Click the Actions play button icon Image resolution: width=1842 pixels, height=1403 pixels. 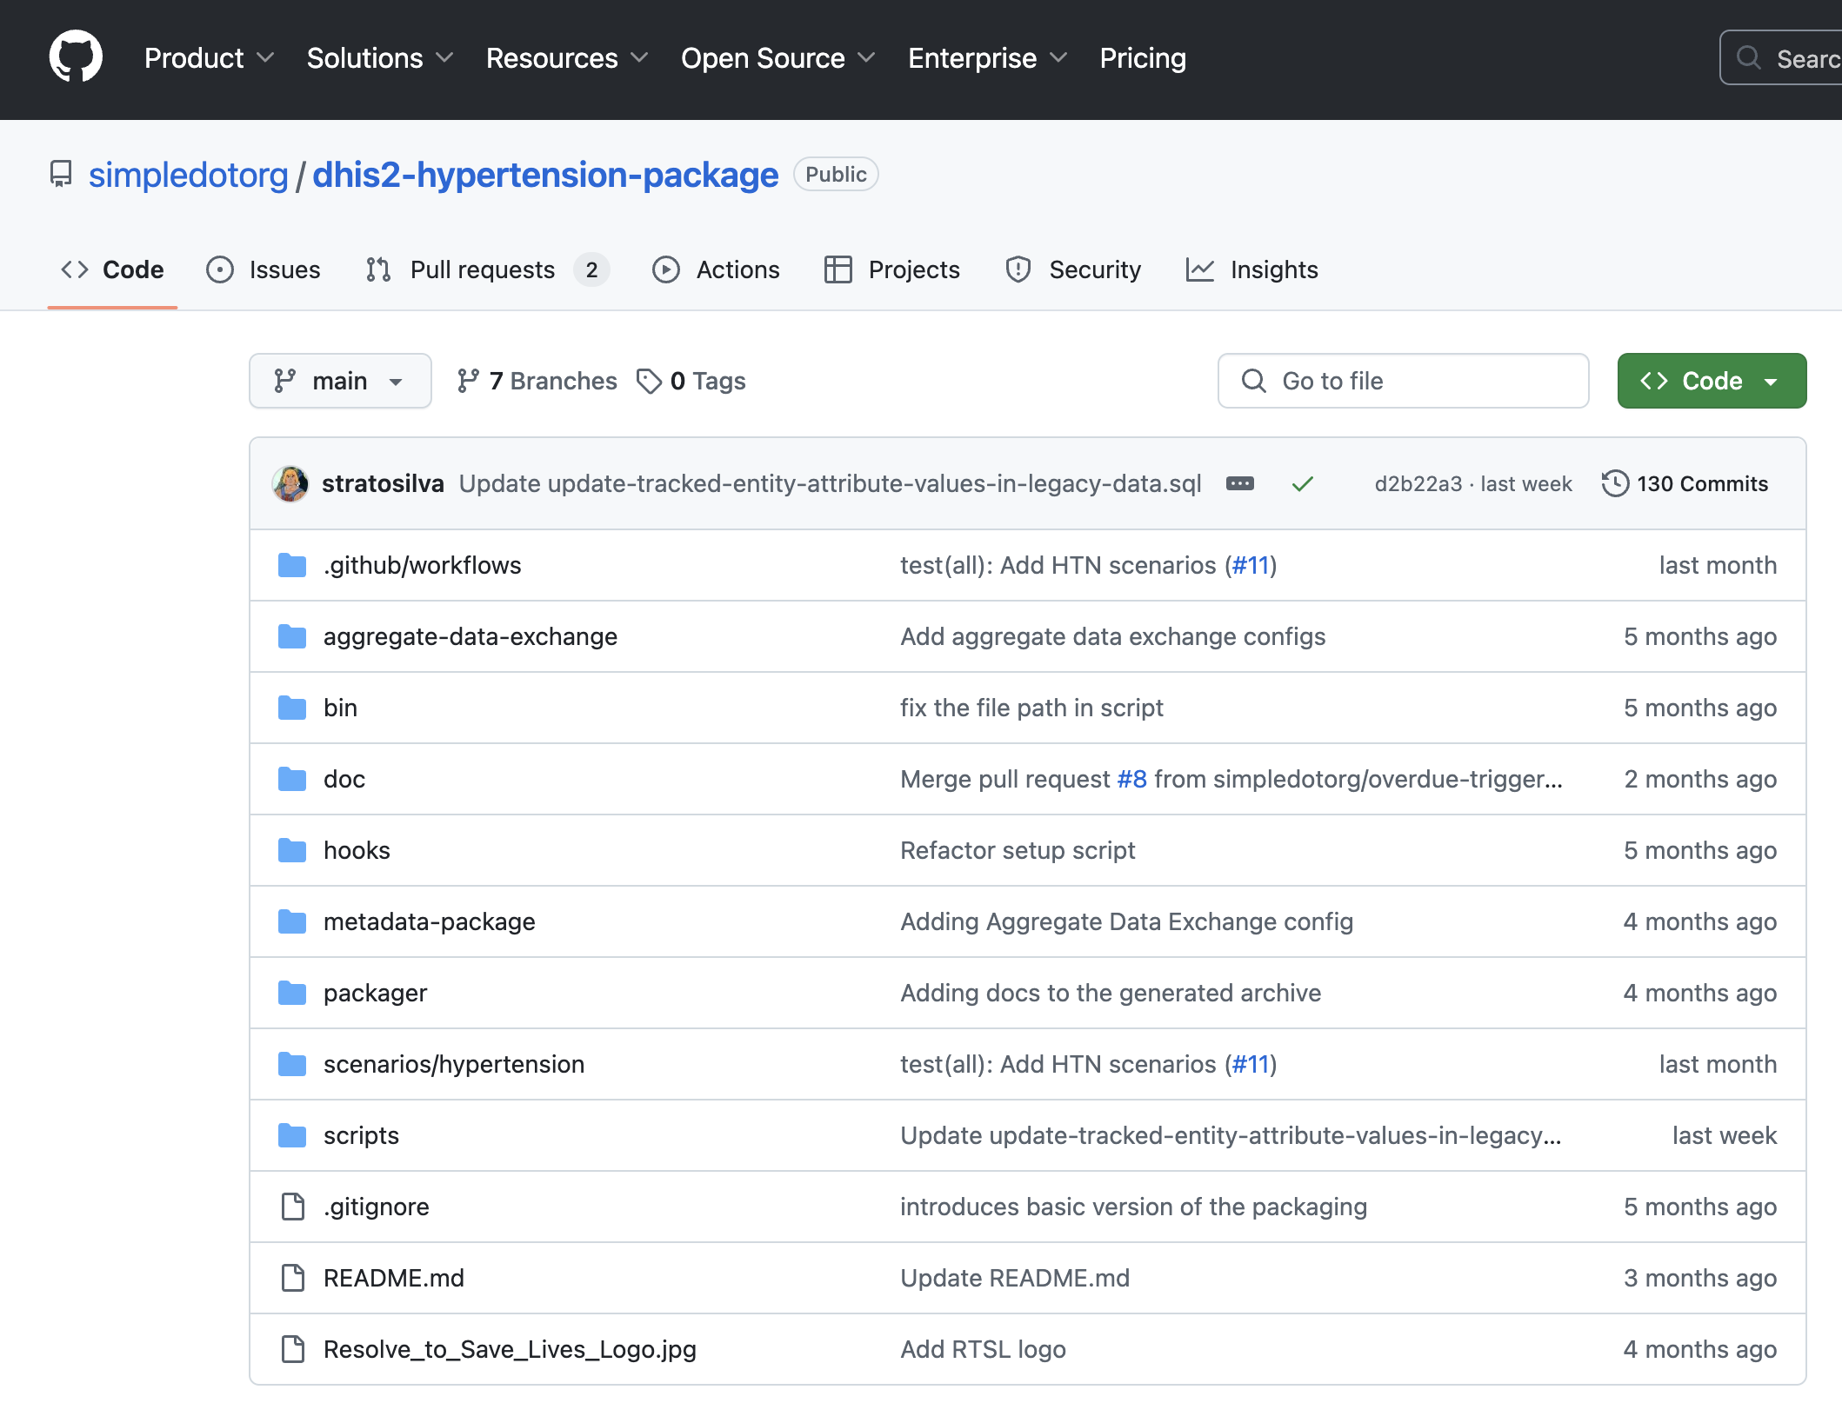pos(666,269)
